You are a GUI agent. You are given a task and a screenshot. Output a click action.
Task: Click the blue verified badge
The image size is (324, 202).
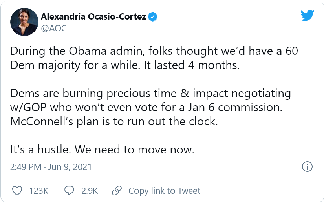[154, 17]
